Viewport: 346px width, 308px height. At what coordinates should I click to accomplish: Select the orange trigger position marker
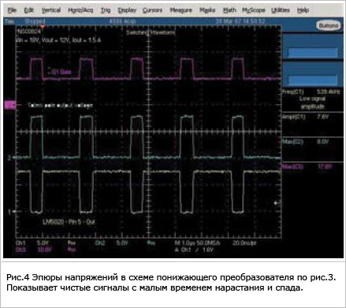pyautogui.click(x=43, y=27)
